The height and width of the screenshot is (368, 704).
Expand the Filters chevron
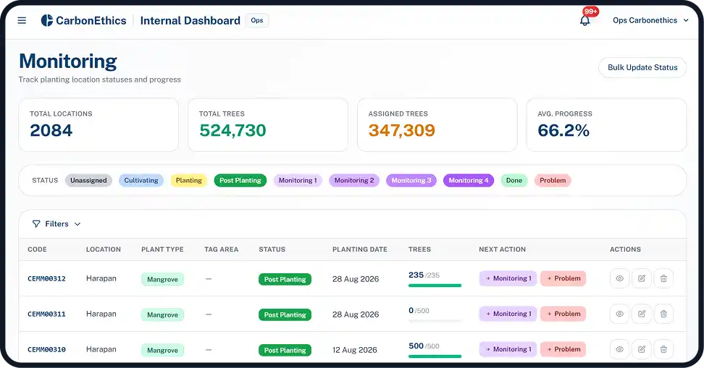pos(77,224)
